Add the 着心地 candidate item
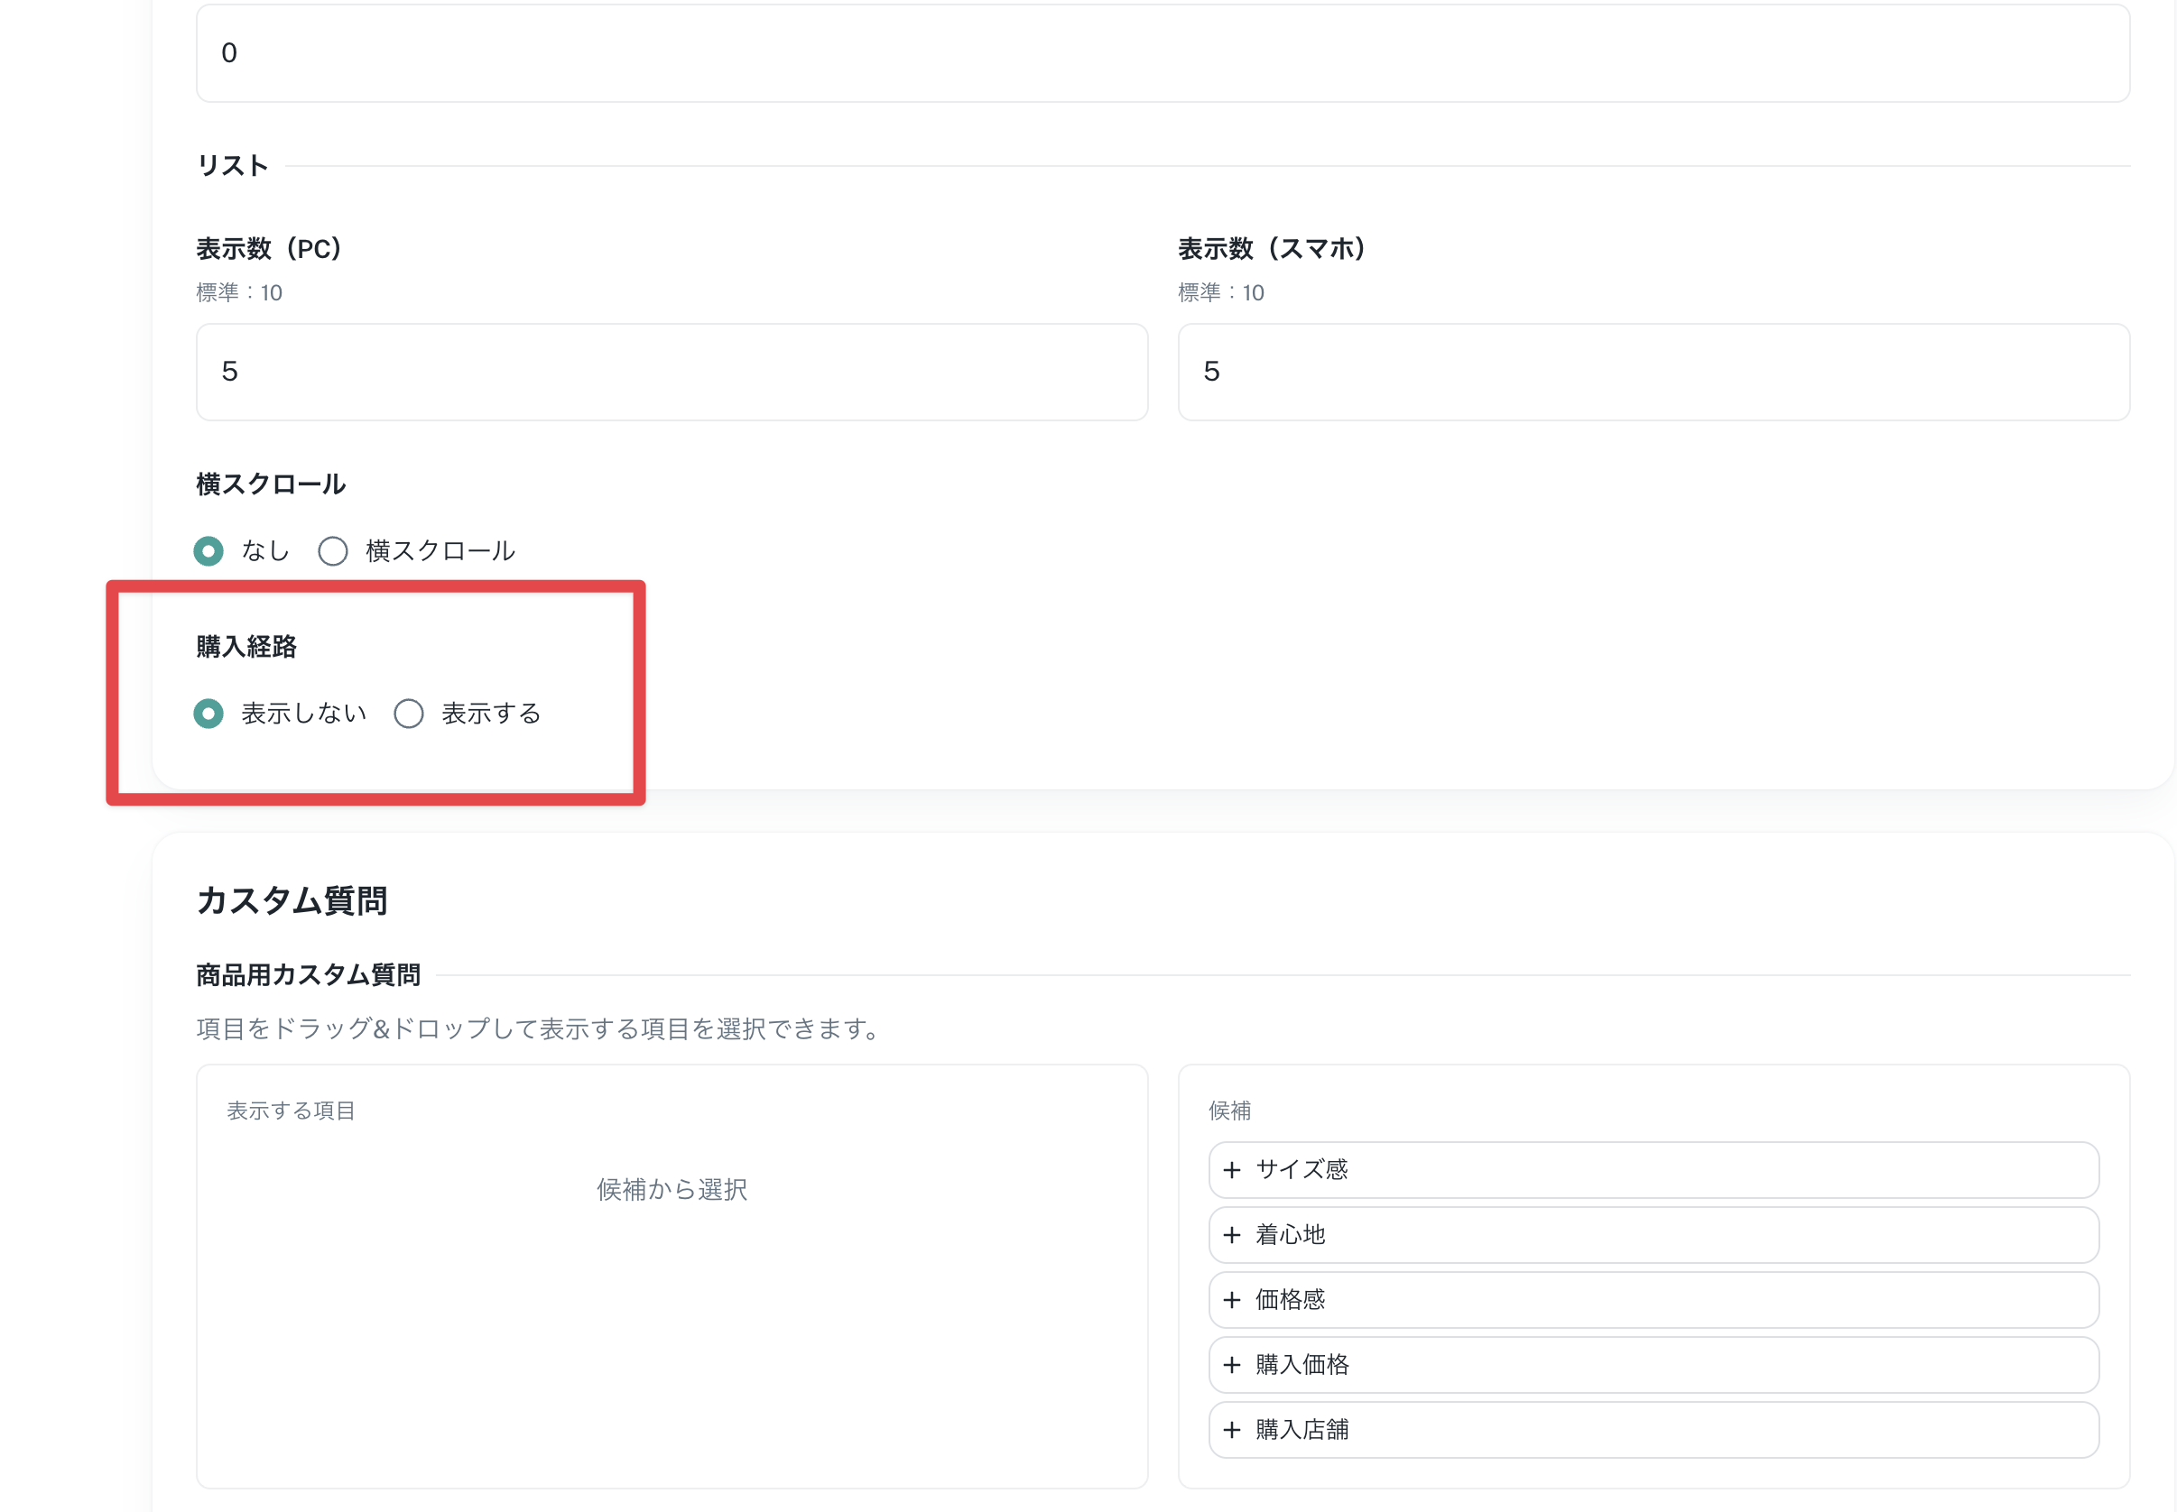Screen dimensions: 2177x1512 [1653, 1235]
